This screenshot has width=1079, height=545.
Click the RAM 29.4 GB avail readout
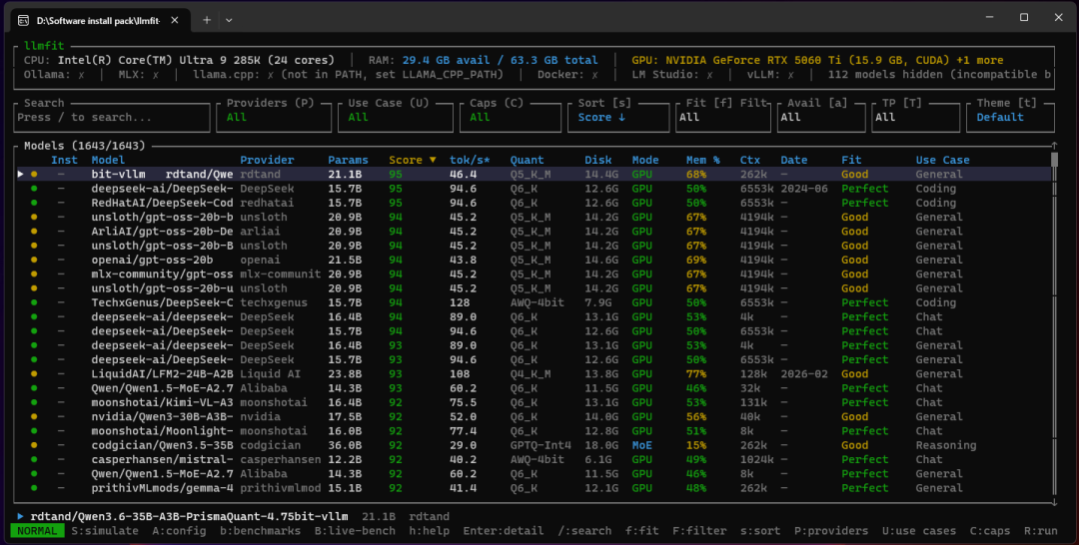click(500, 61)
